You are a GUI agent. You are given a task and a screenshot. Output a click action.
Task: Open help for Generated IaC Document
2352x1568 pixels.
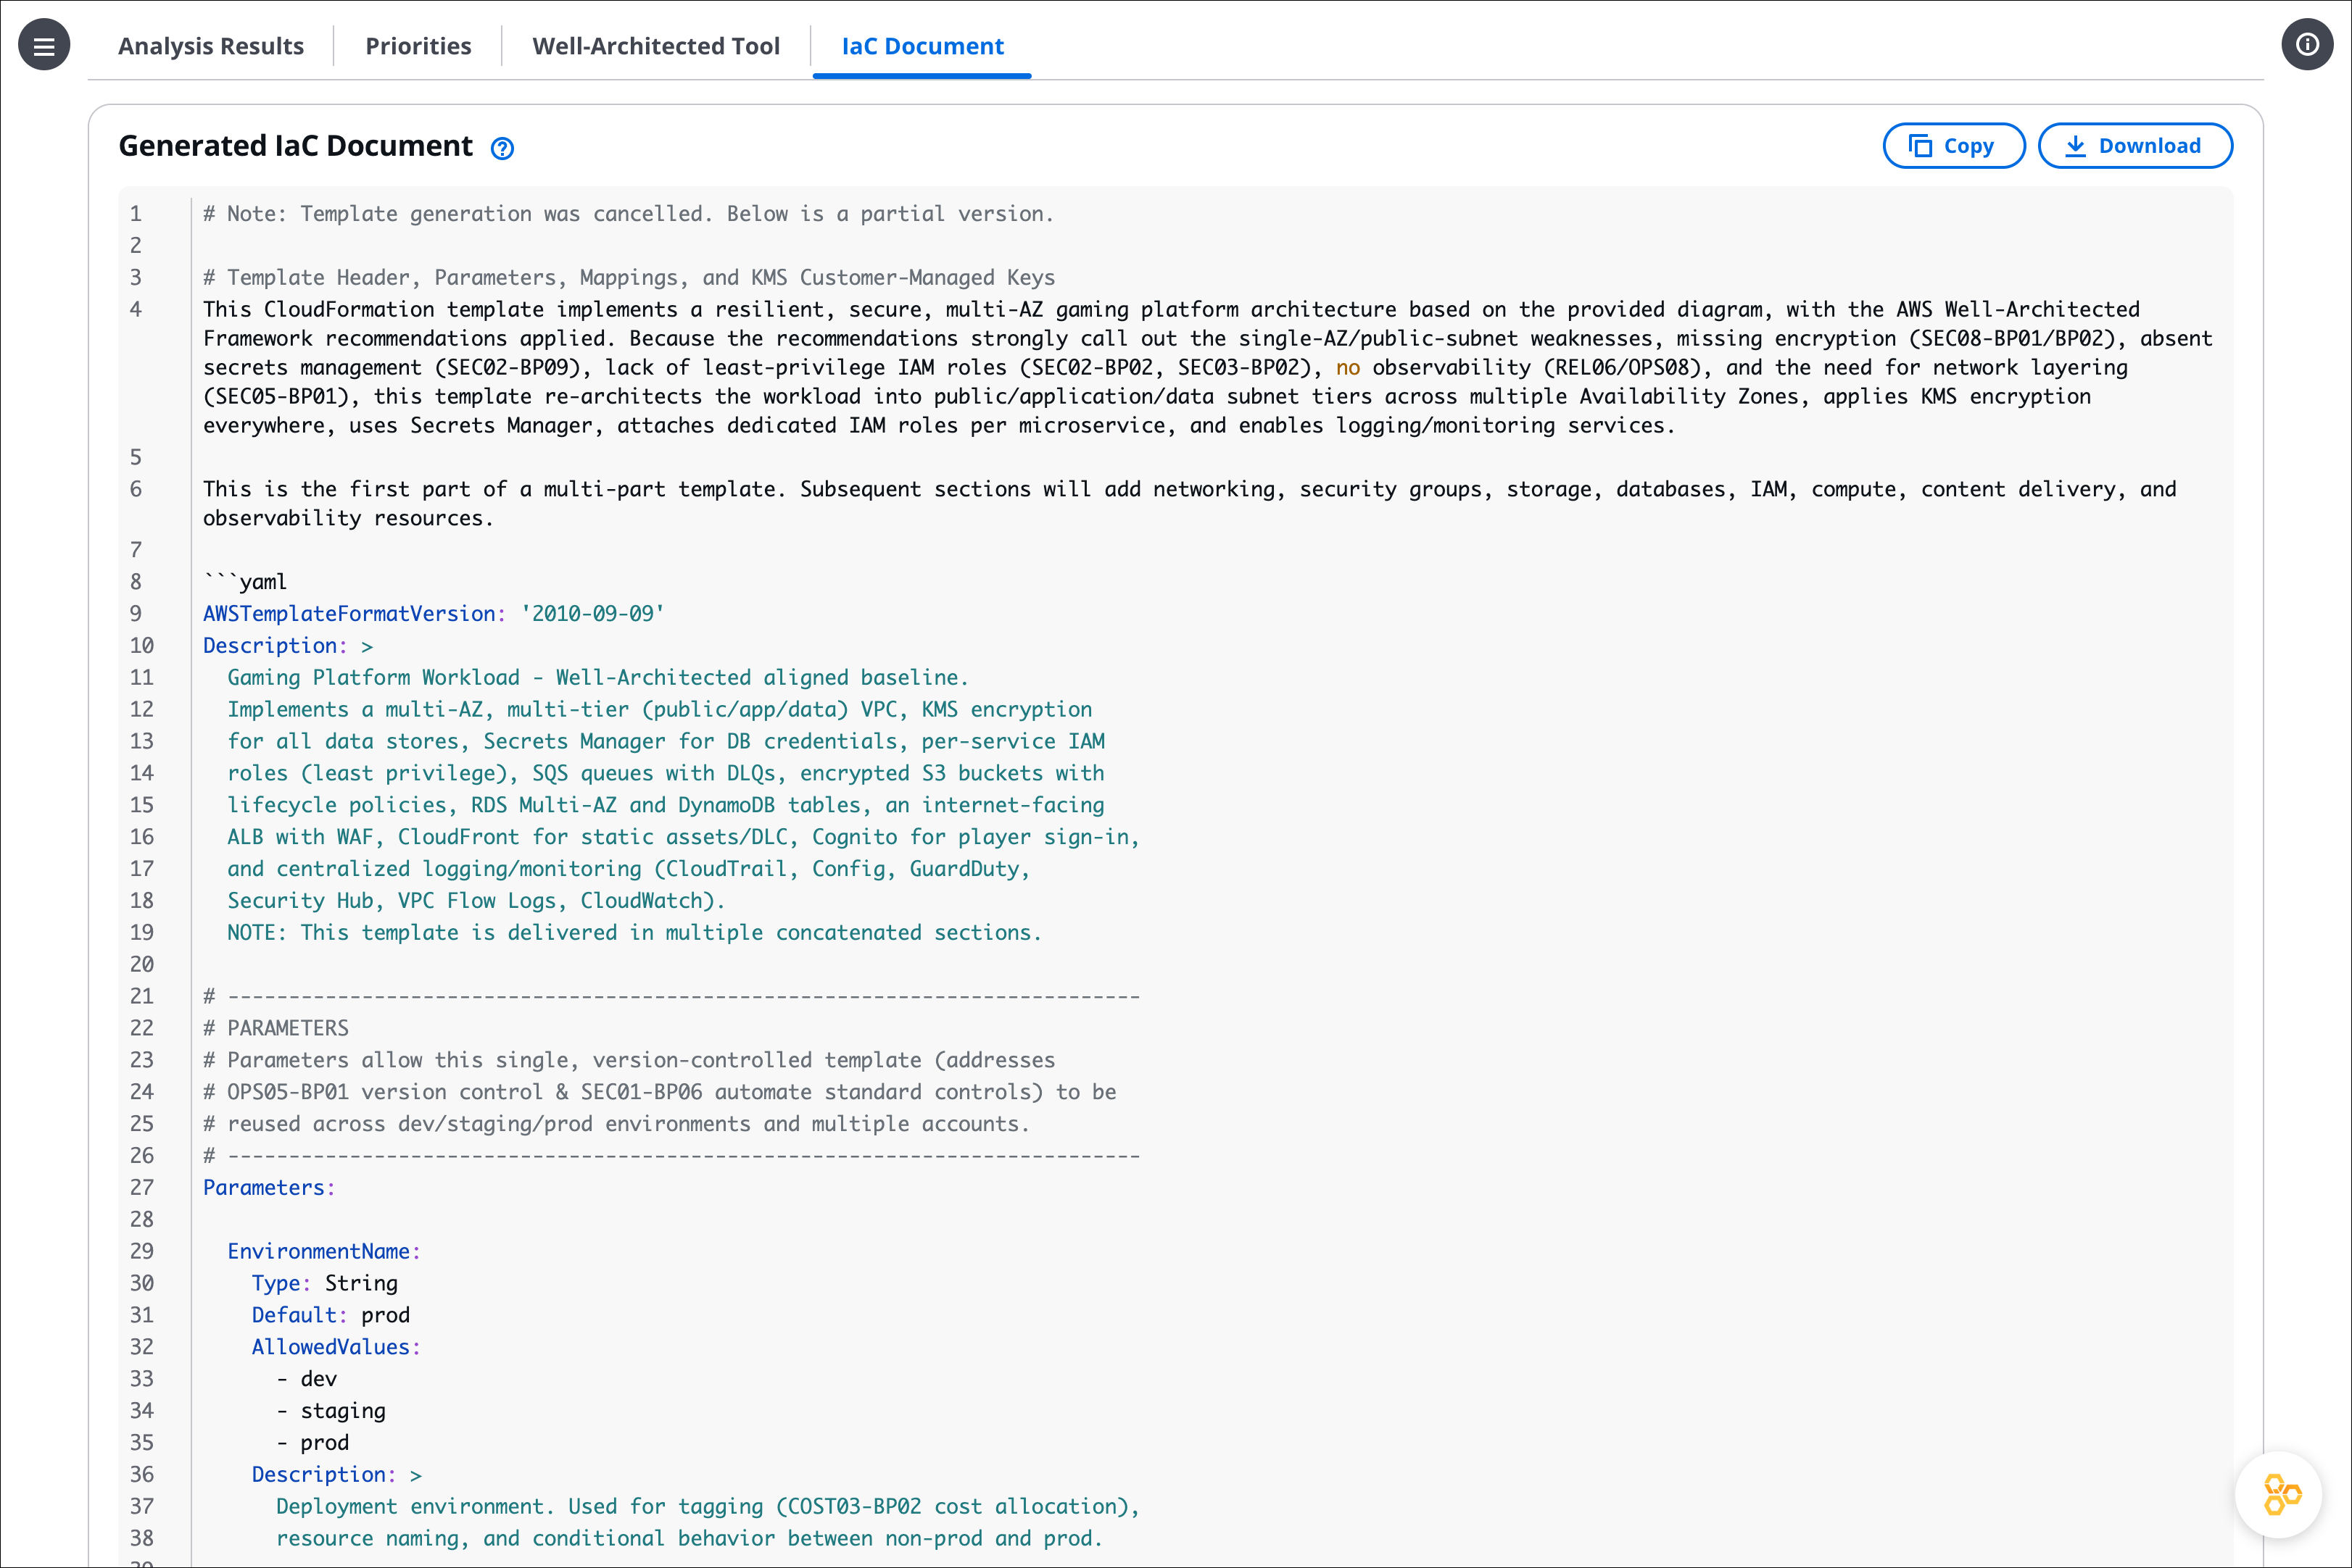point(502,148)
